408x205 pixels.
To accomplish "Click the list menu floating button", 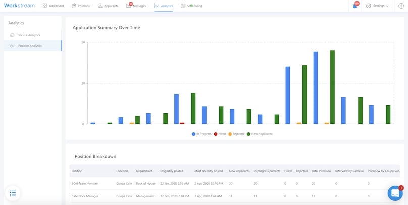I will click(x=13, y=193).
